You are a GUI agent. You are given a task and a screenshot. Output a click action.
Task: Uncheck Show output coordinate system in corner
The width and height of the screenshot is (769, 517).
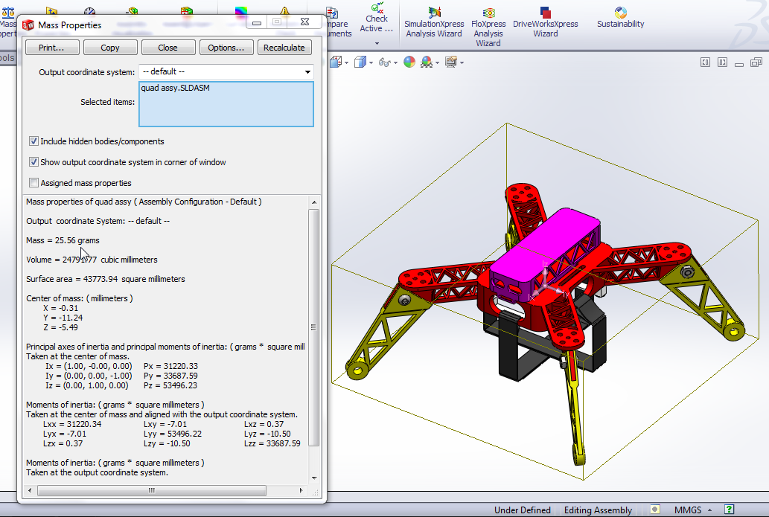pos(33,161)
